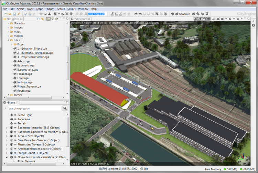Click Frame all icon in Viewport toolbar
This screenshot has width=258, height=173.
click(218, 19)
